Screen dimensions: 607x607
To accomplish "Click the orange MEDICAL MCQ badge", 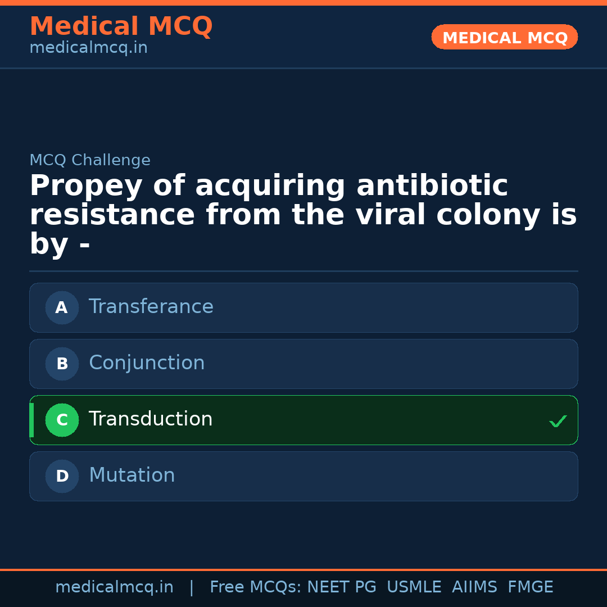I will pos(504,37).
